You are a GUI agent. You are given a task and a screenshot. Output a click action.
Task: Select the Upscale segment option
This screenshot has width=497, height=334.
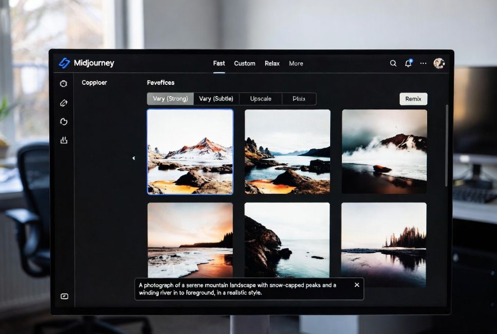coord(260,99)
